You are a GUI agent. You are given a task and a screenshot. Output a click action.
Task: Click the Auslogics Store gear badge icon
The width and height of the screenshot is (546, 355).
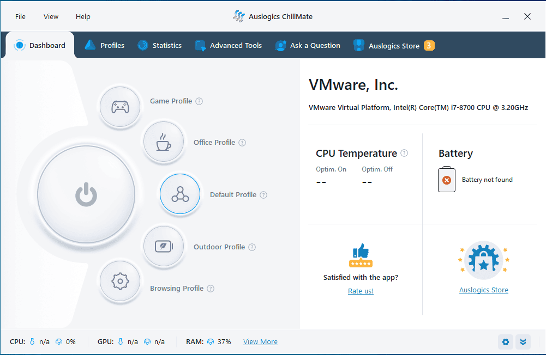(484, 260)
